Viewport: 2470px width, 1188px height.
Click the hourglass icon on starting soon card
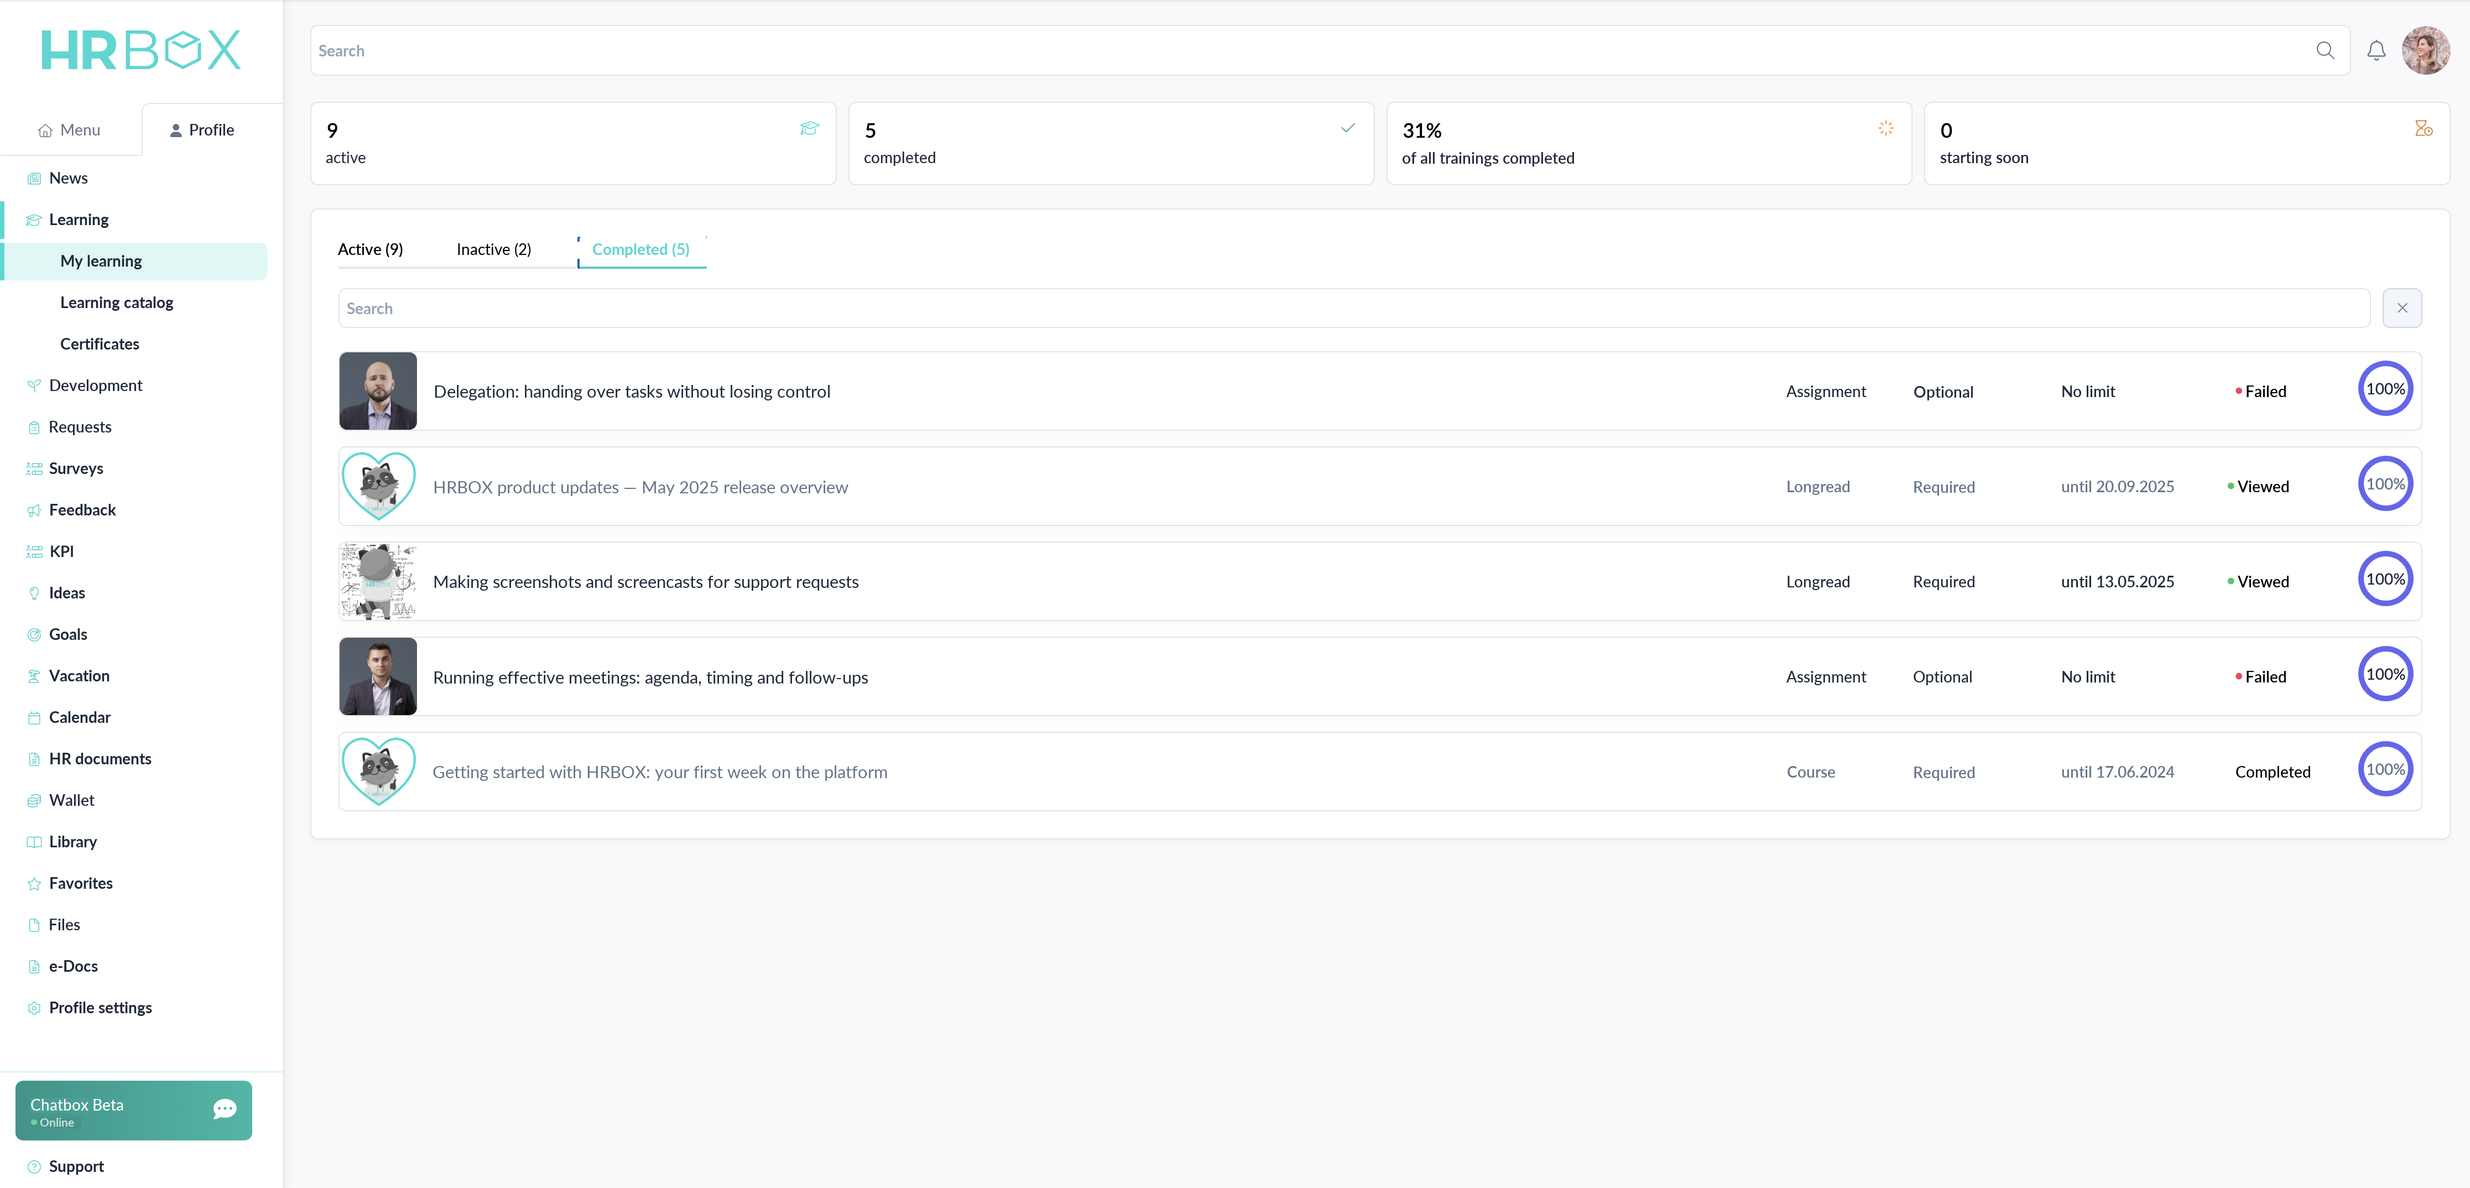[2424, 128]
